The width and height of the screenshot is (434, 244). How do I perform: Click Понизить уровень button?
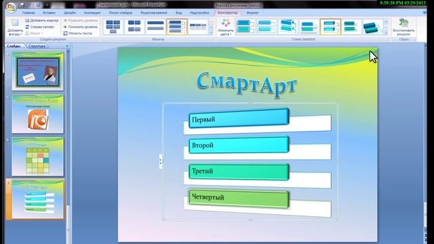80,27
